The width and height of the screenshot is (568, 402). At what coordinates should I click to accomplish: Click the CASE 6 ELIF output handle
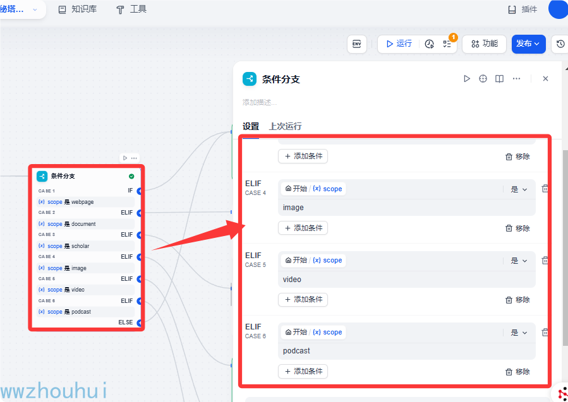coord(139,300)
